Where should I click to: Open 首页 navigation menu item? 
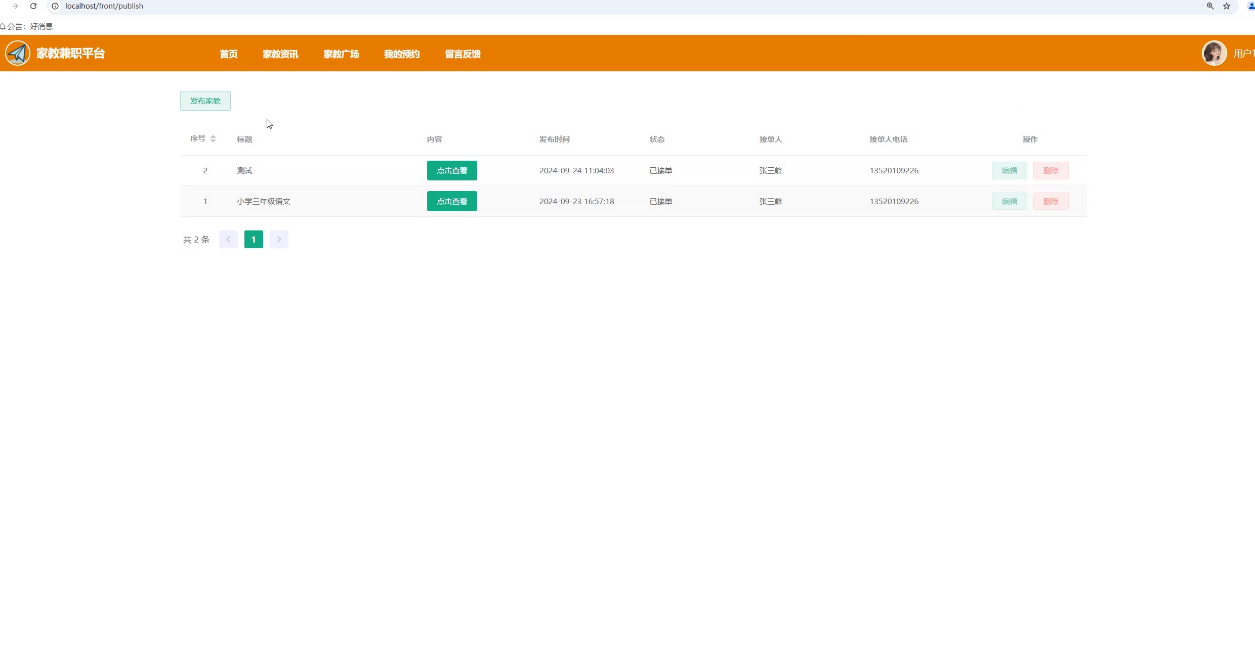229,54
